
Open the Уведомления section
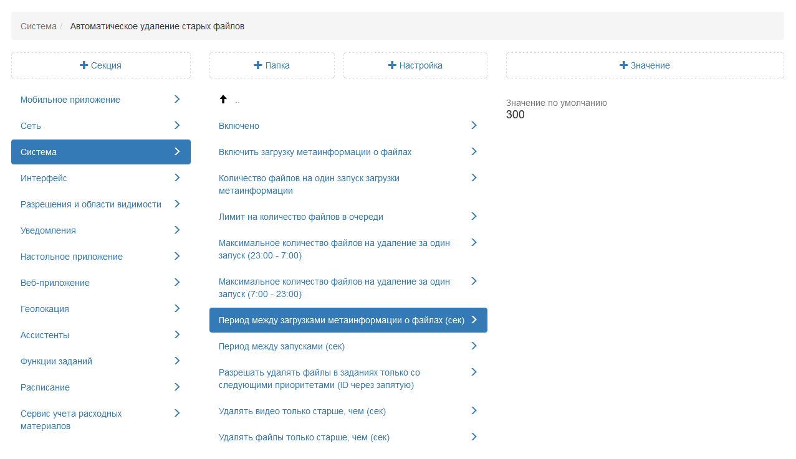(x=48, y=230)
